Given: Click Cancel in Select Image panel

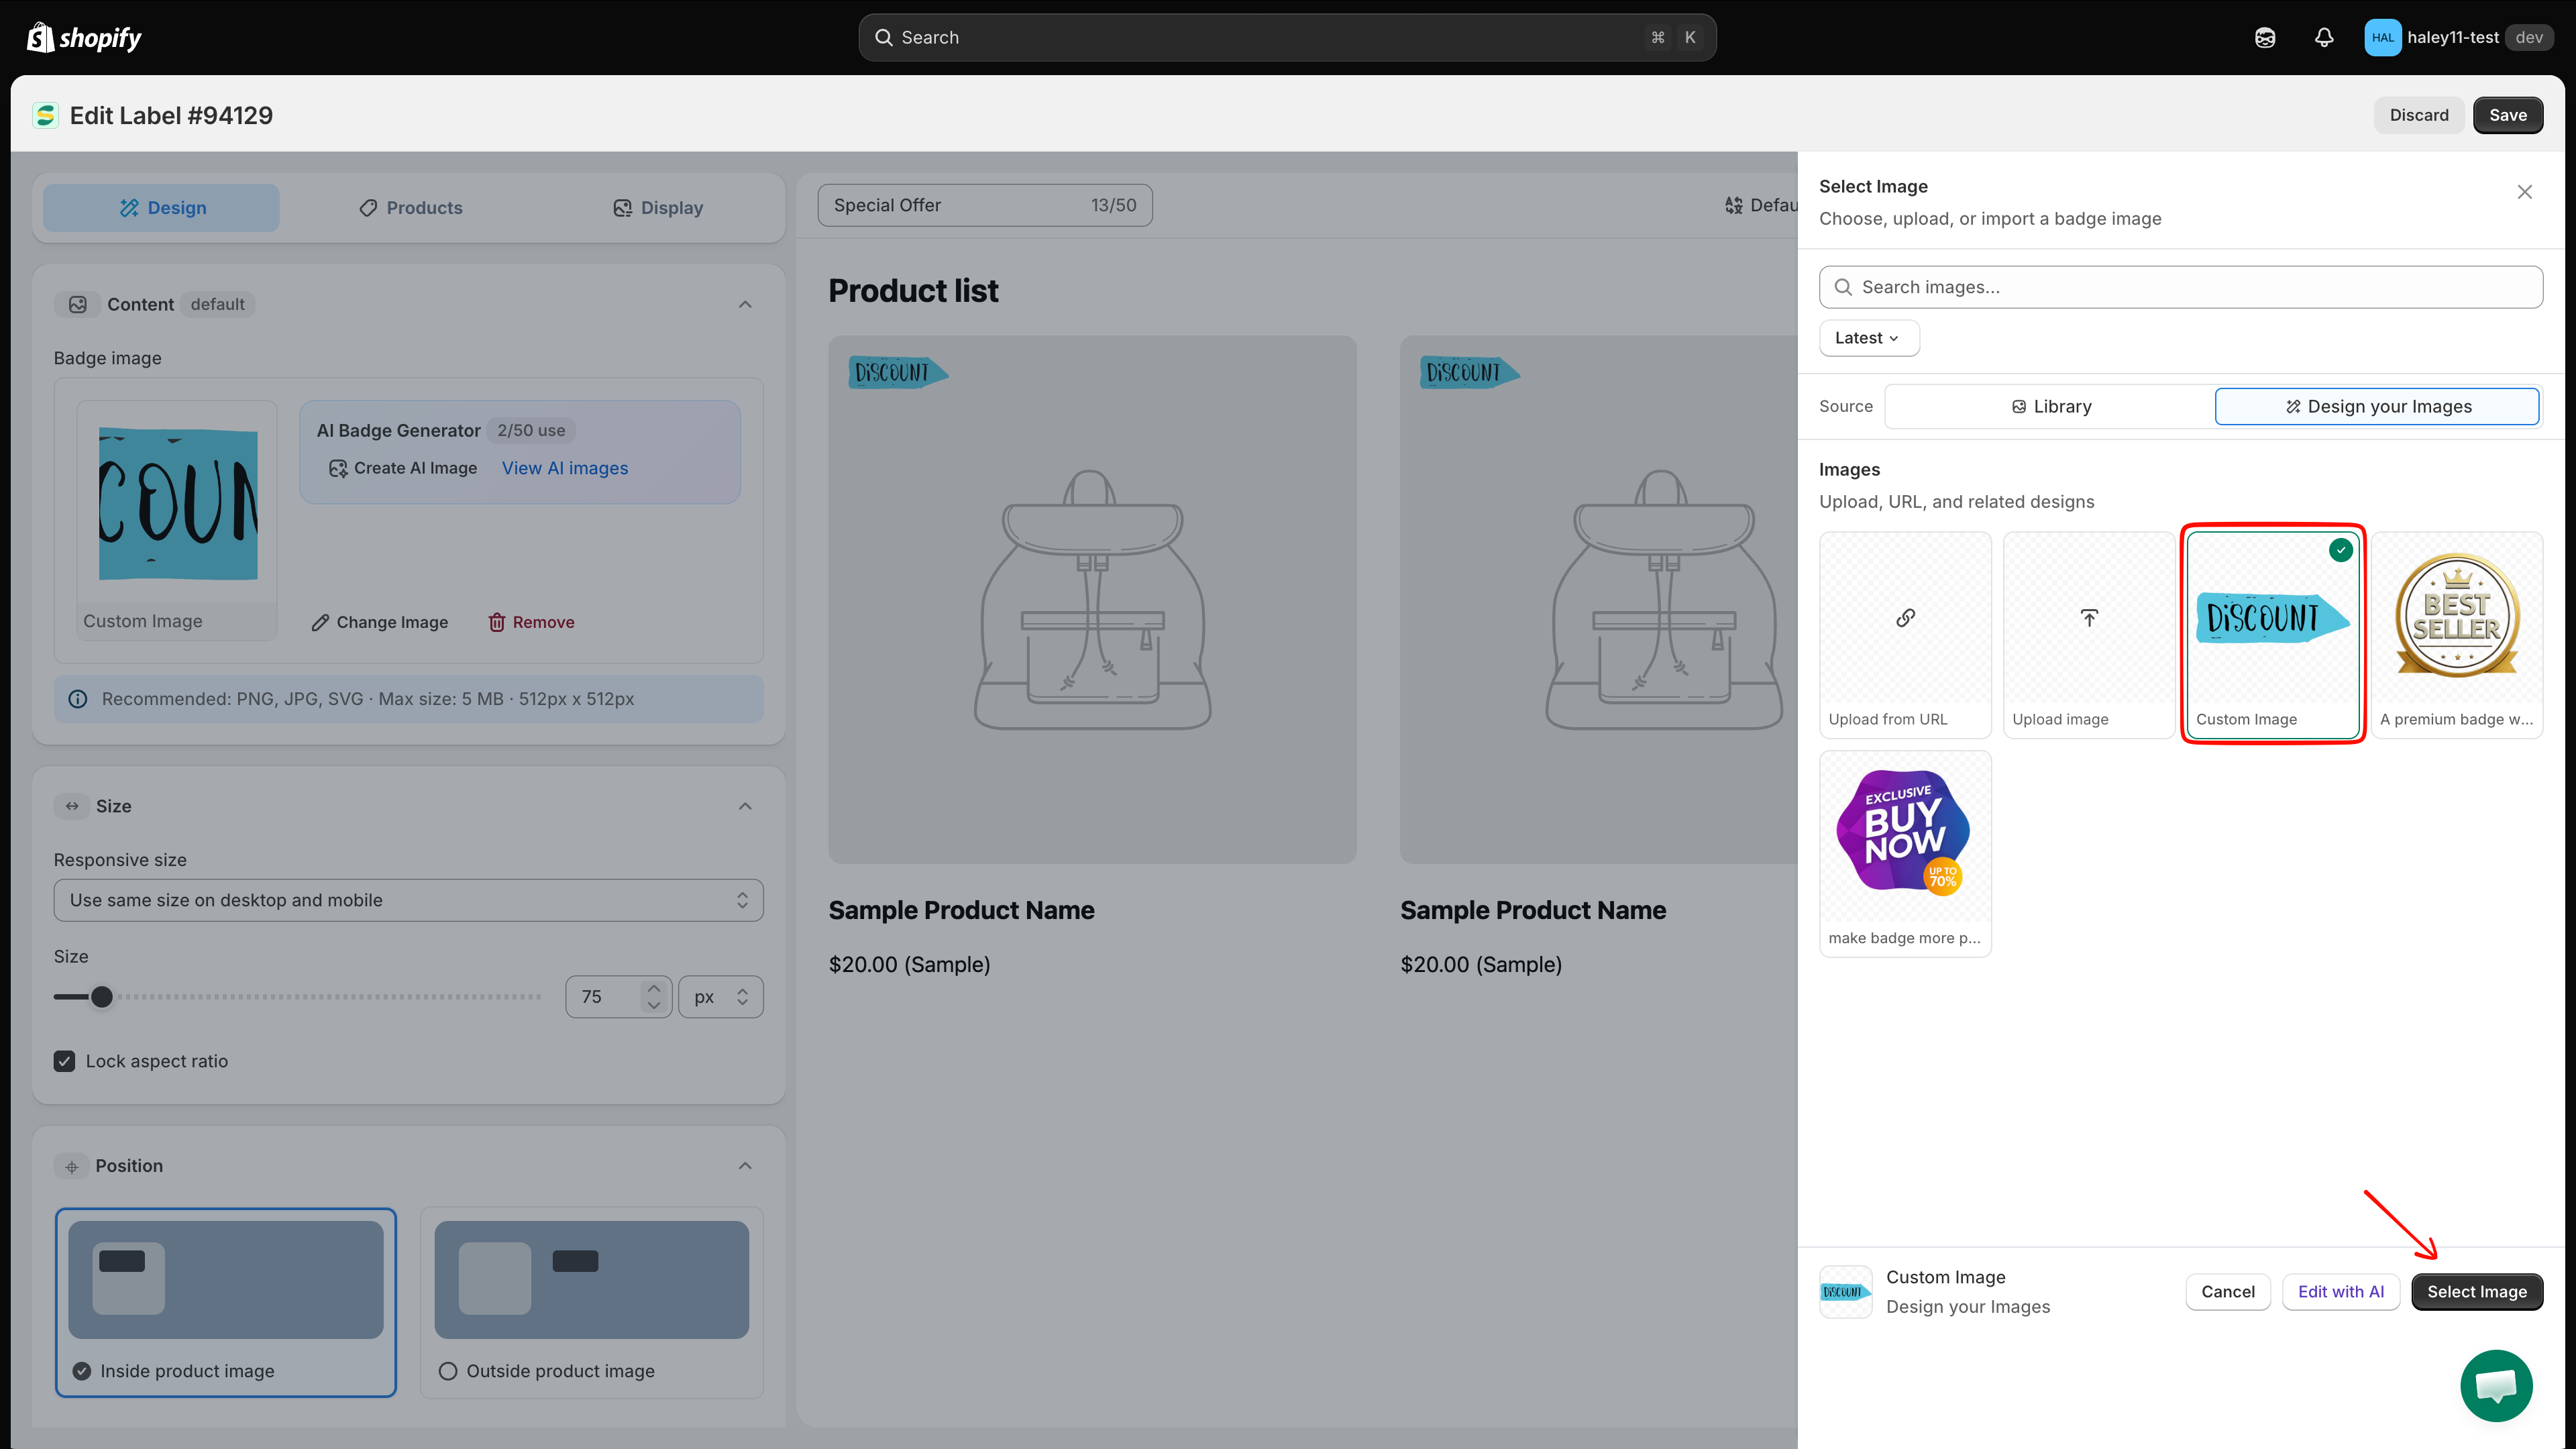Looking at the screenshot, I should coord(2227,1291).
